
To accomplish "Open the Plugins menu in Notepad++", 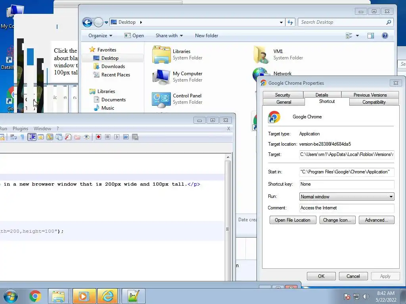I will [x=21, y=129].
